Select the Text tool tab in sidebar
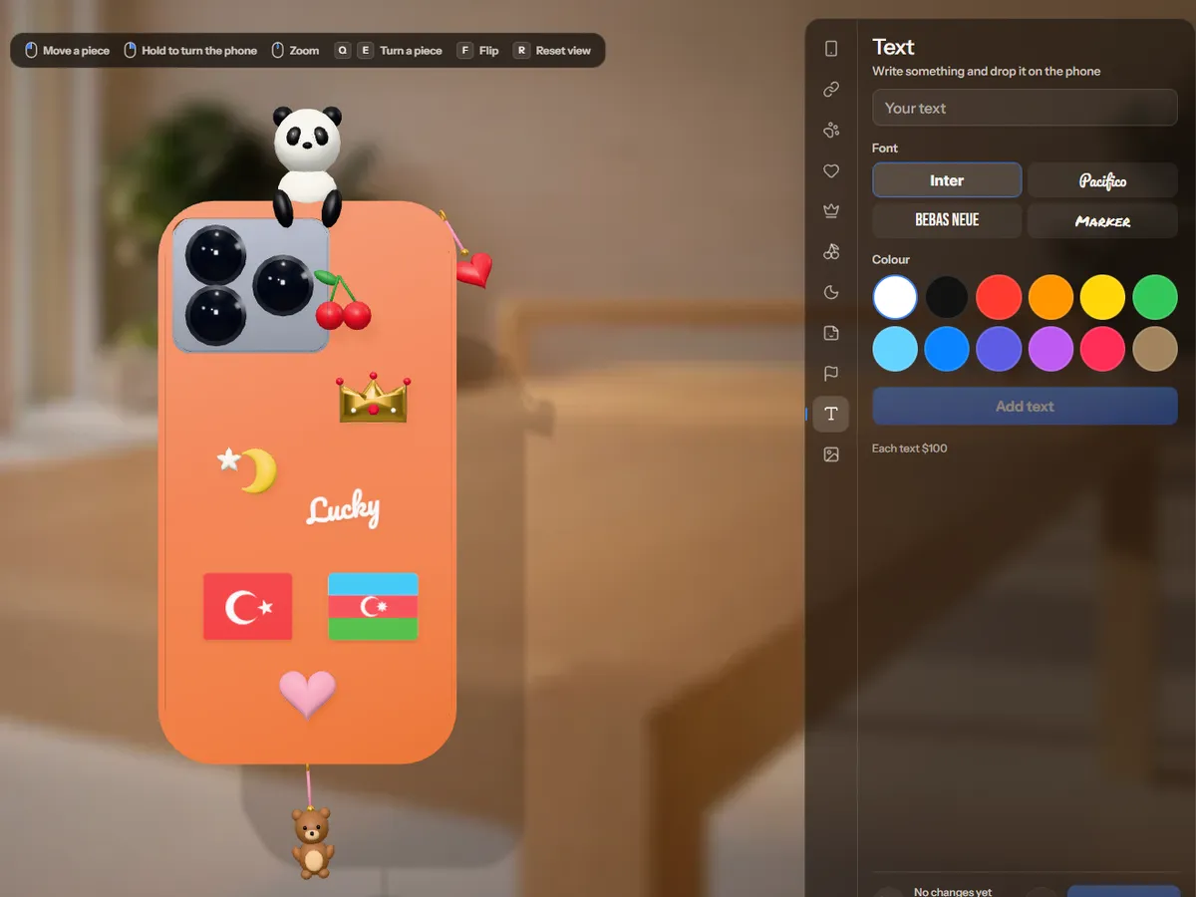Screen dimensions: 1196x897 [831, 414]
